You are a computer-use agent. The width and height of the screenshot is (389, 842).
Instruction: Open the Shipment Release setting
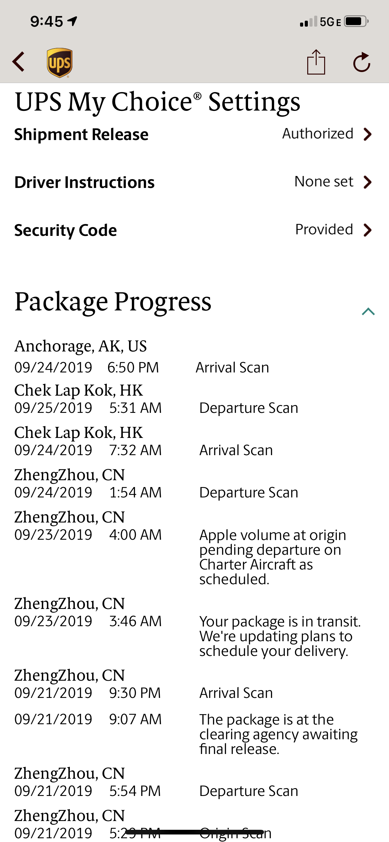[x=194, y=134]
